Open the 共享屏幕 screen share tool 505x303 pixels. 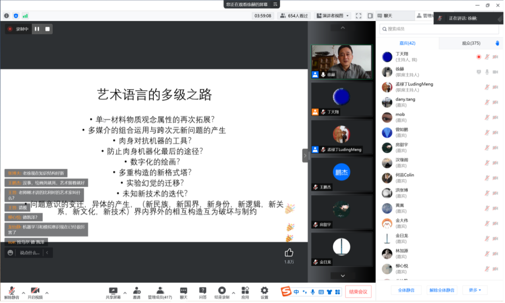tap(113, 291)
